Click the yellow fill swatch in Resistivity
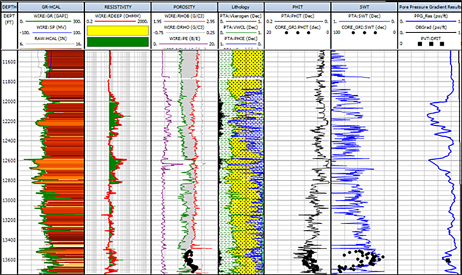Viewport: 462px width, 275px height. 117,30
